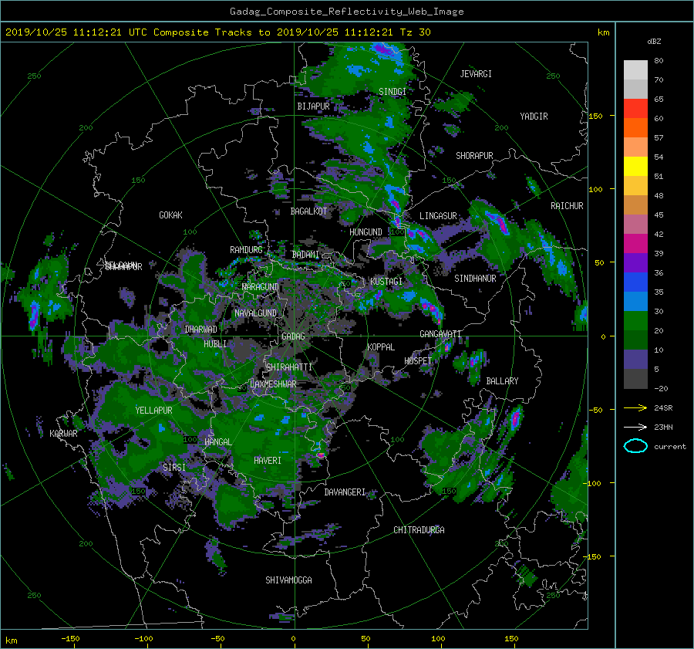Click the HANGAL city label
Image resolution: width=694 pixels, height=649 pixels.
click(217, 442)
